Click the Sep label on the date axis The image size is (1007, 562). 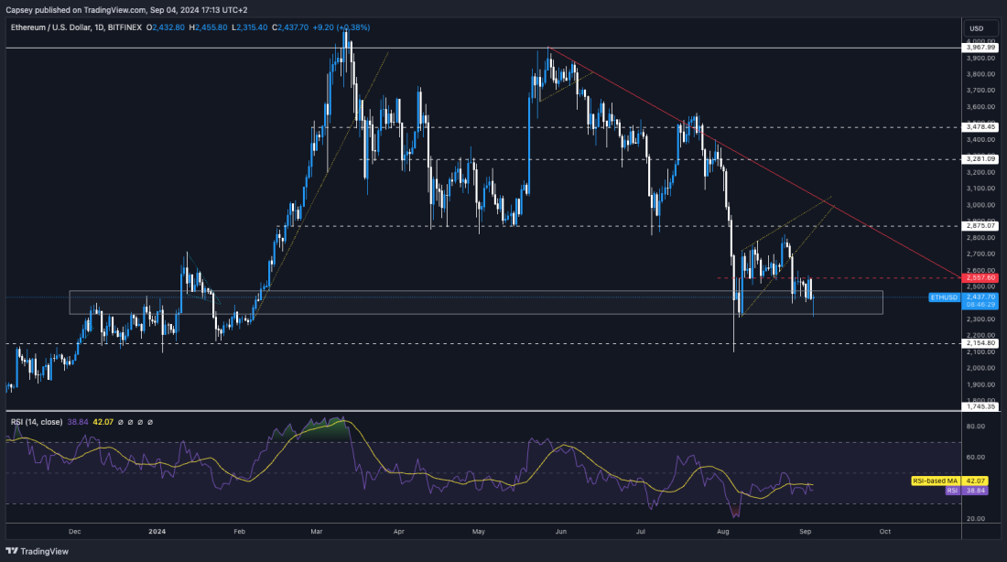[805, 531]
